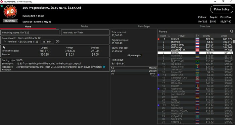Select player MMGimvp row
This screenshot has width=235, height=125.
click(x=195, y=47)
